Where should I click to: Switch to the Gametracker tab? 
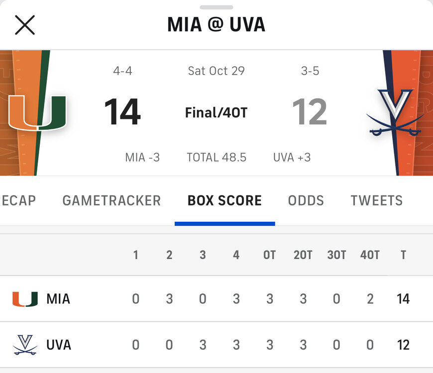coord(111,200)
